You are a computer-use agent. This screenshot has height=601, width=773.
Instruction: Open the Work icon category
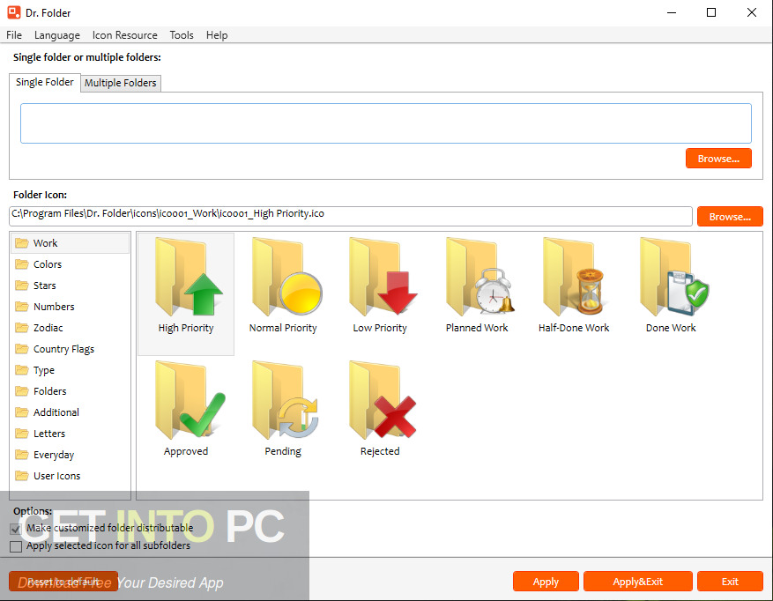click(70, 243)
